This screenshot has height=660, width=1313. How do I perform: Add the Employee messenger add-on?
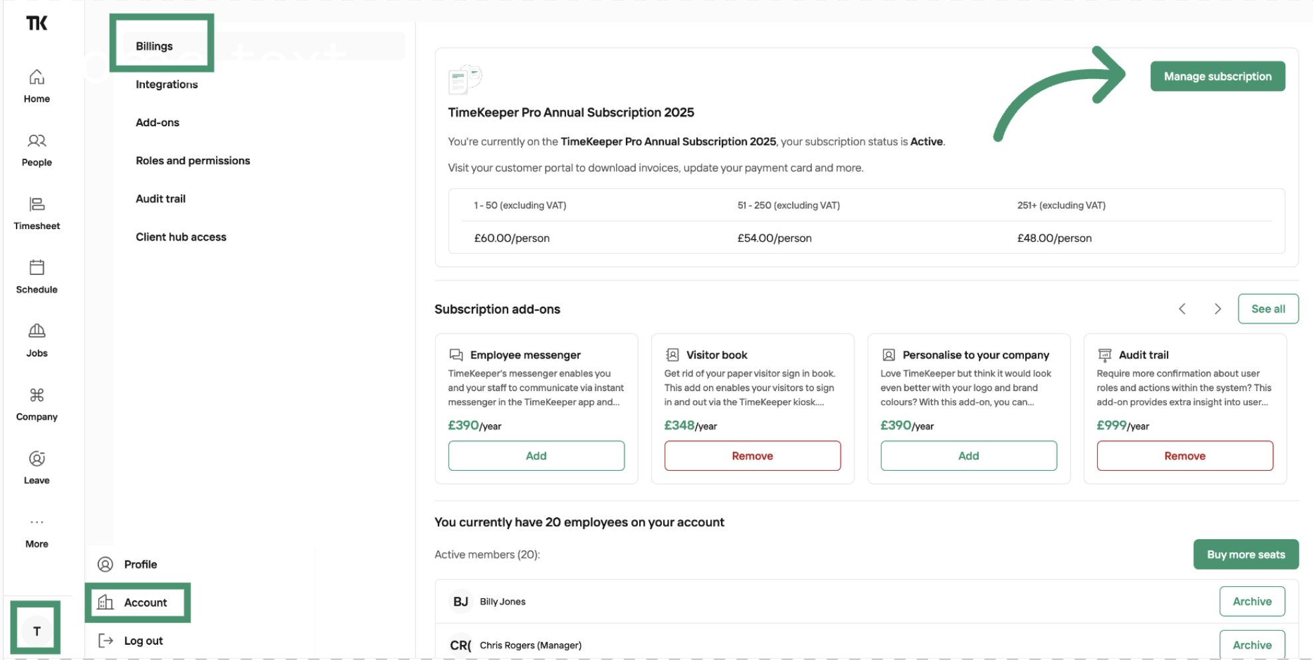click(536, 455)
